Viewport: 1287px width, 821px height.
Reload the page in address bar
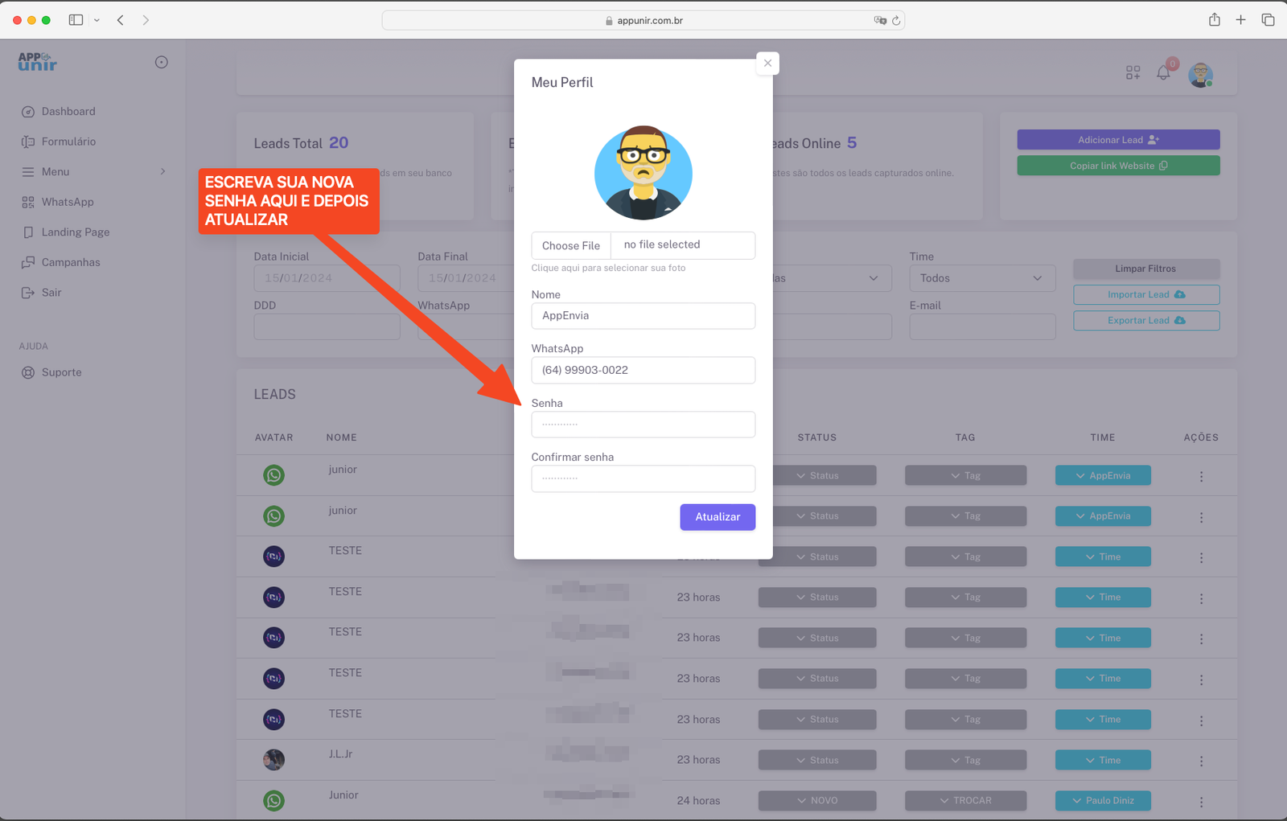tap(896, 21)
